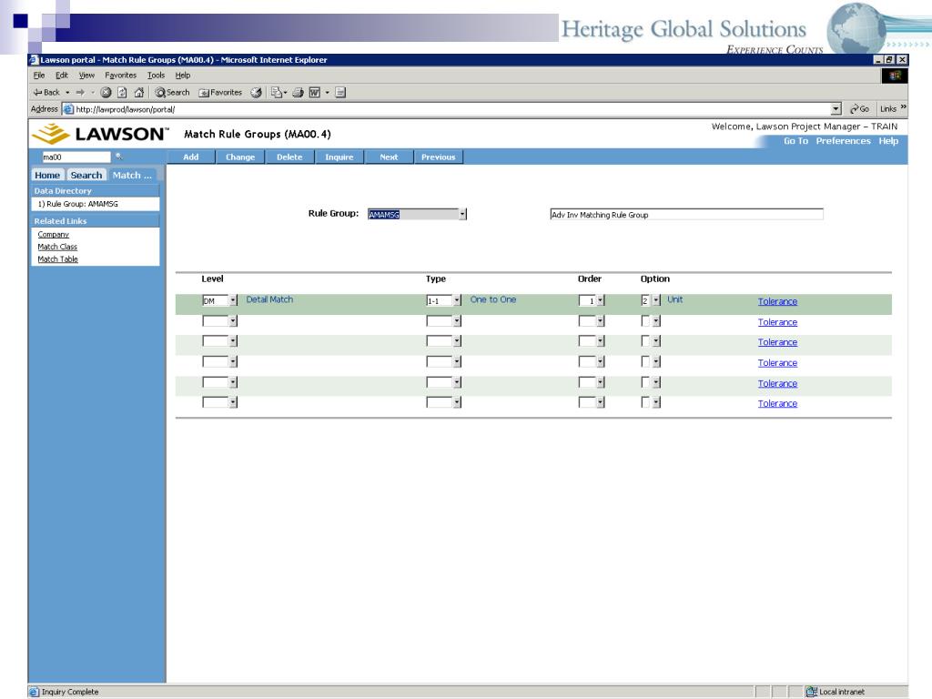The height and width of the screenshot is (699, 932).
Task: Click the Stop loading icon
Action: [106, 92]
